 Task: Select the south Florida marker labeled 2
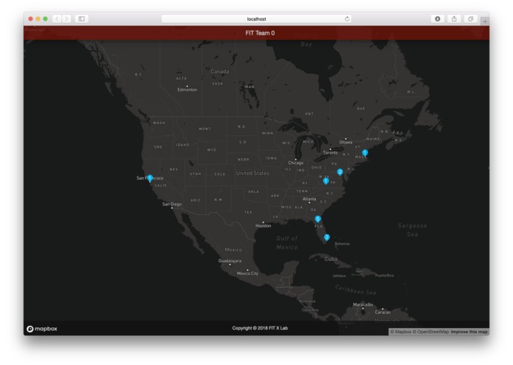(x=326, y=237)
